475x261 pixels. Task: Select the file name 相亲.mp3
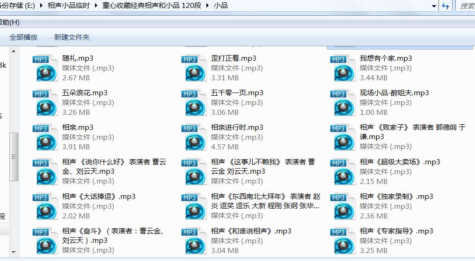tap(78, 127)
